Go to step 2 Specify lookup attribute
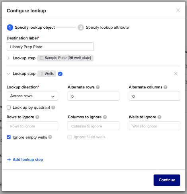 coord(103,27)
